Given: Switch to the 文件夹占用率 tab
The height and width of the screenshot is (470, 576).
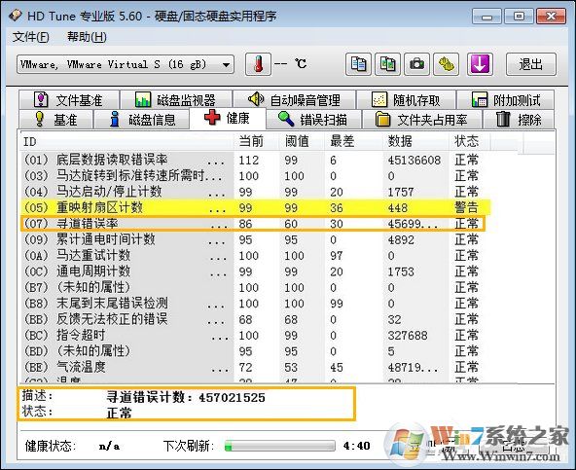Looking at the screenshot, I should click(x=421, y=119).
